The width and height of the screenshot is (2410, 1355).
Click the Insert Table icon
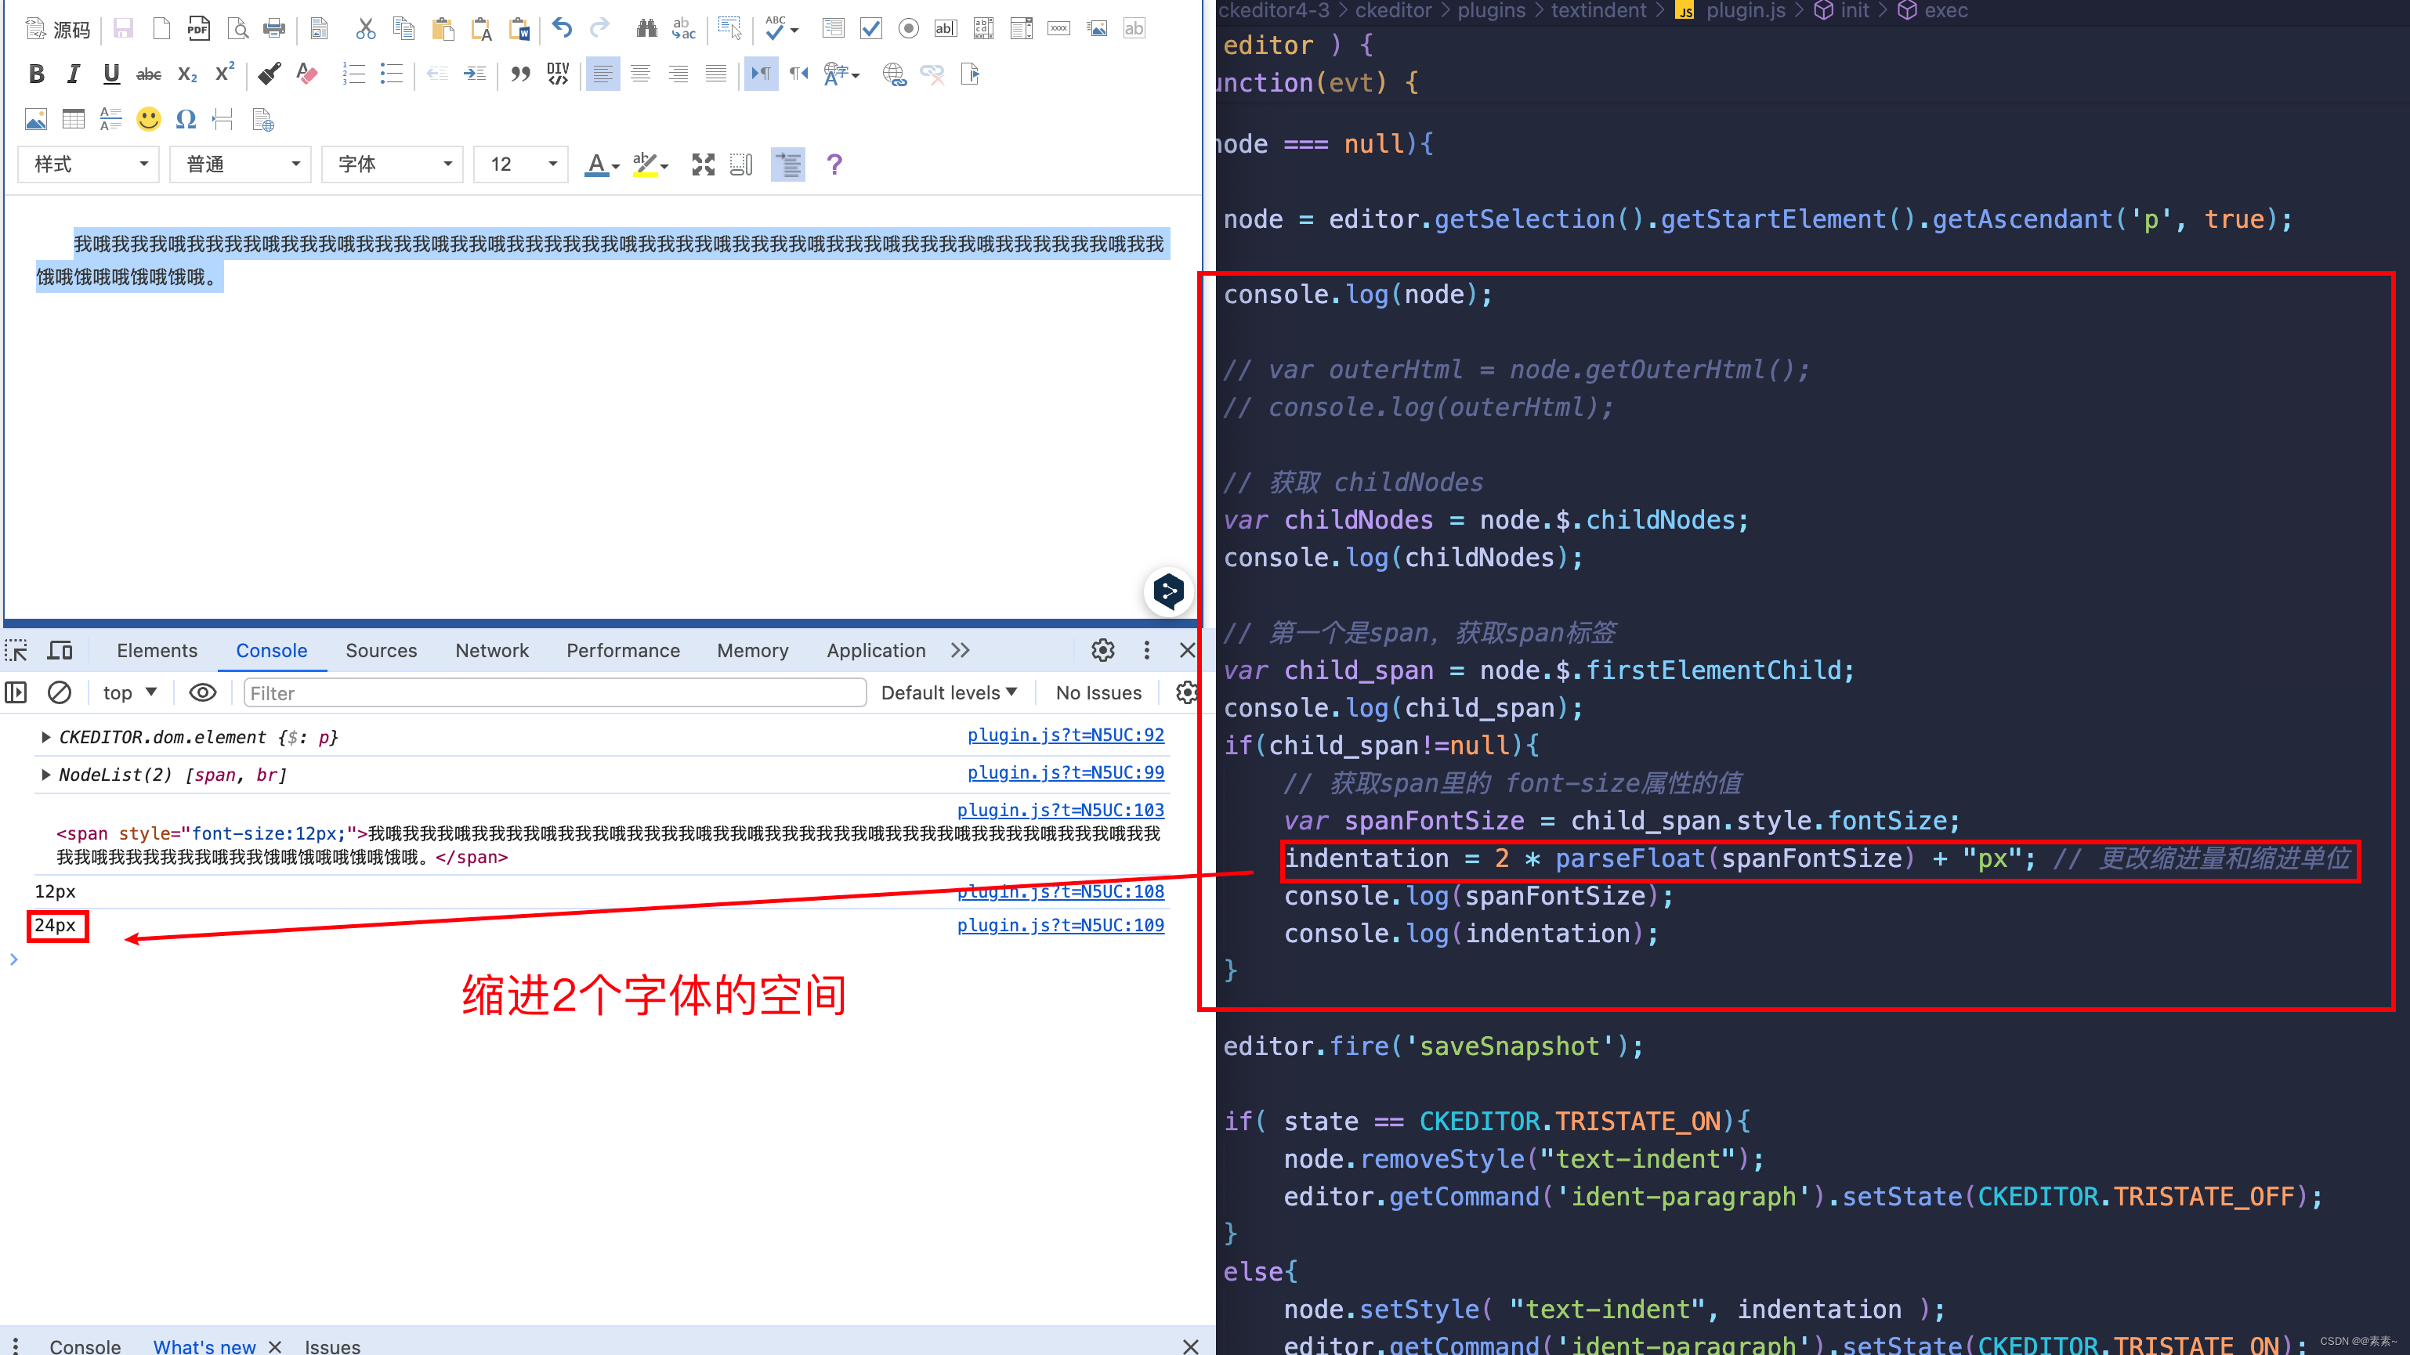point(73,119)
